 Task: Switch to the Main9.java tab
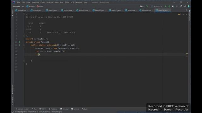[x=67, y=10]
